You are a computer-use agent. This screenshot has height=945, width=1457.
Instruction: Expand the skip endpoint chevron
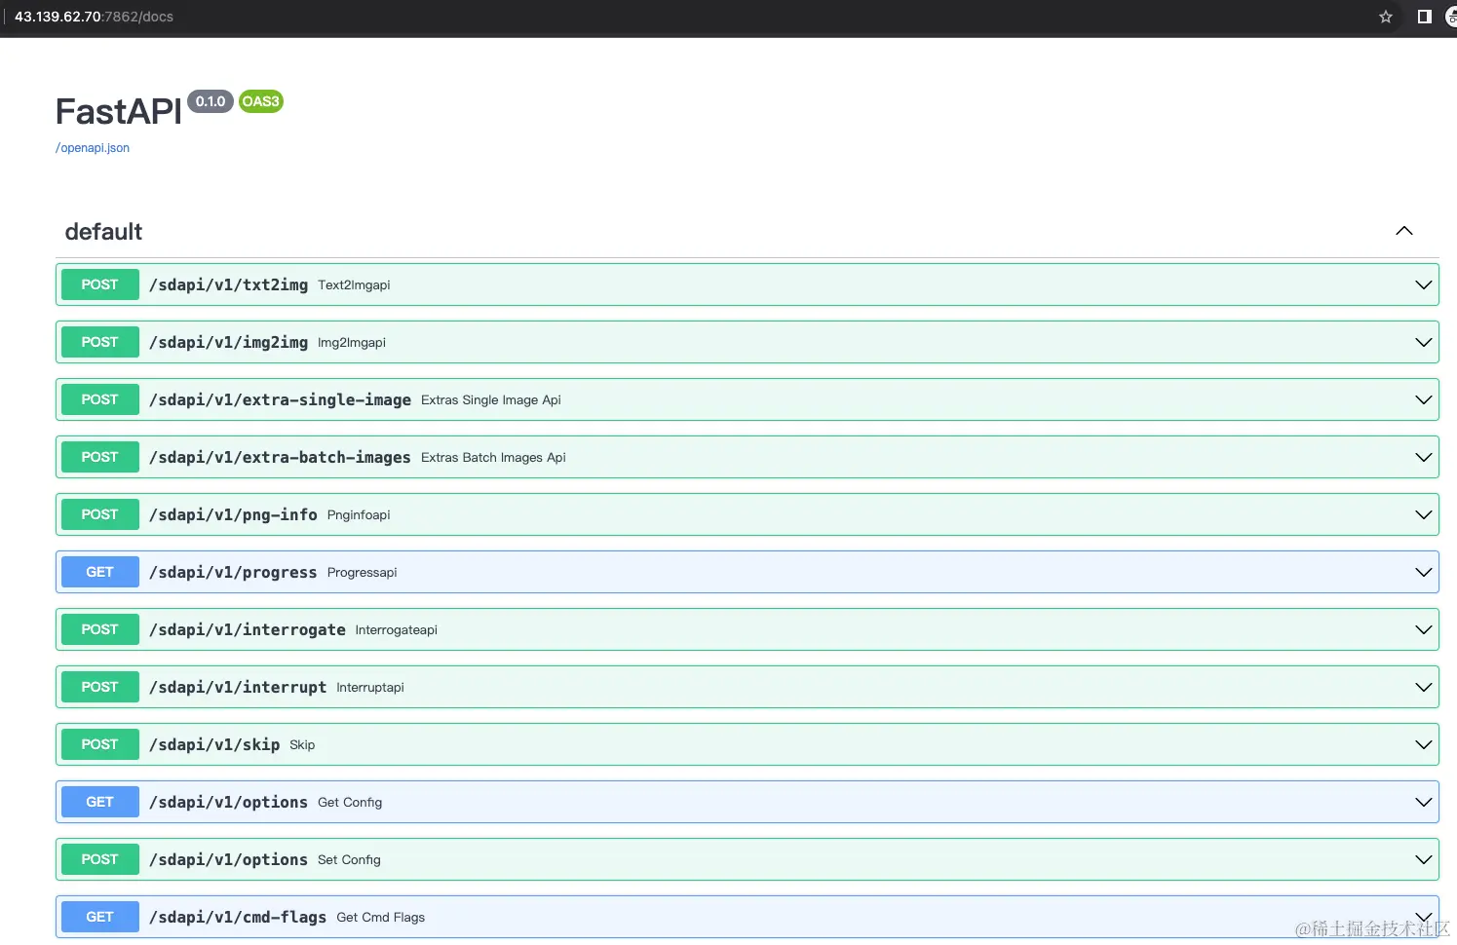tap(1423, 744)
